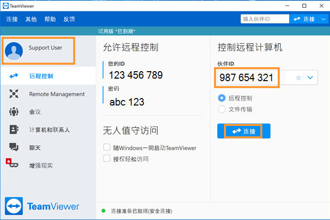Screen dimensions: 330x220
Task: Check the 授权轻松访问 checkbox
Action: point(107,158)
